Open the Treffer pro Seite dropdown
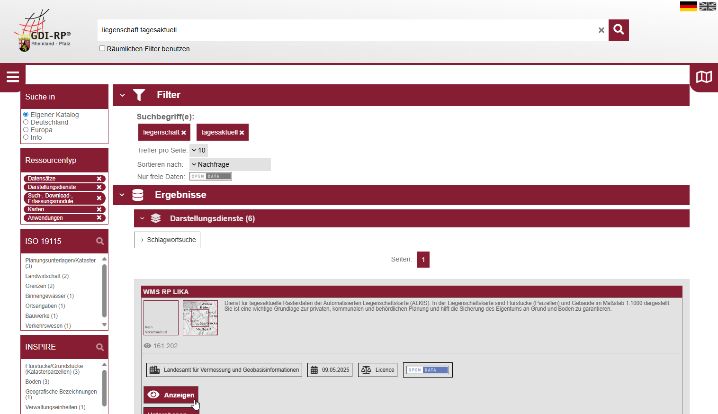Viewport: 718px width, 414px height. point(198,150)
